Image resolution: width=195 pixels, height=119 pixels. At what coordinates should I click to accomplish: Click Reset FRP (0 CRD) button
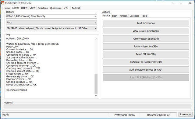click(146, 54)
